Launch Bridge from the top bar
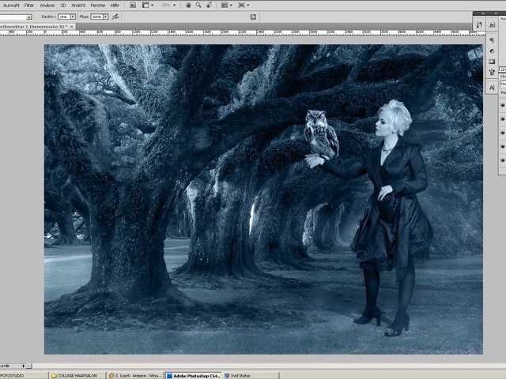This screenshot has width=506, height=379. click(x=131, y=5)
